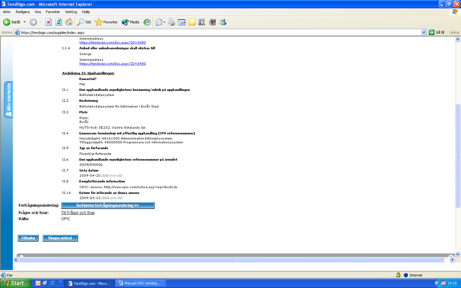Click the Forward navigation arrow icon
This screenshot has width=461, height=288.
click(33, 22)
